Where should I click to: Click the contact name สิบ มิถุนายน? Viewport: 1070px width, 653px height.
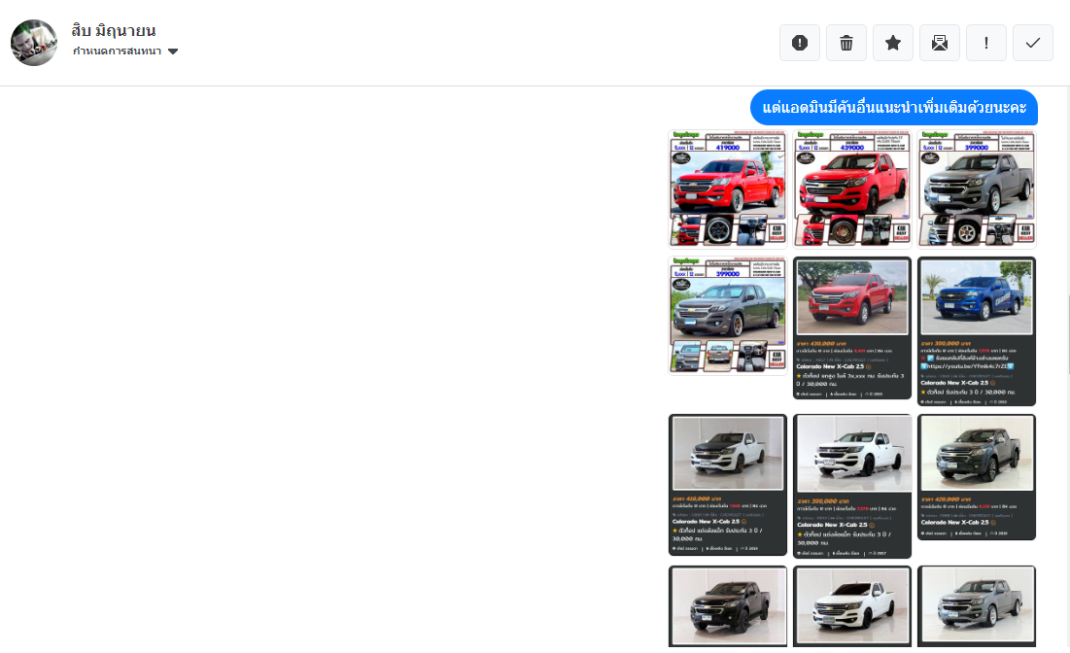[x=114, y=31]
